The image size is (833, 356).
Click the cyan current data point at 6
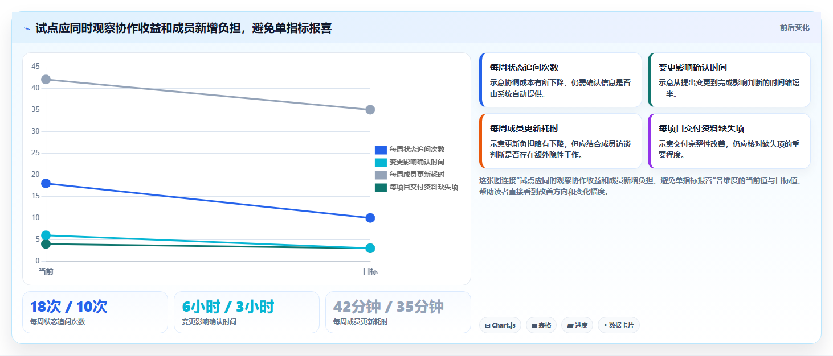tap(46, 235)
